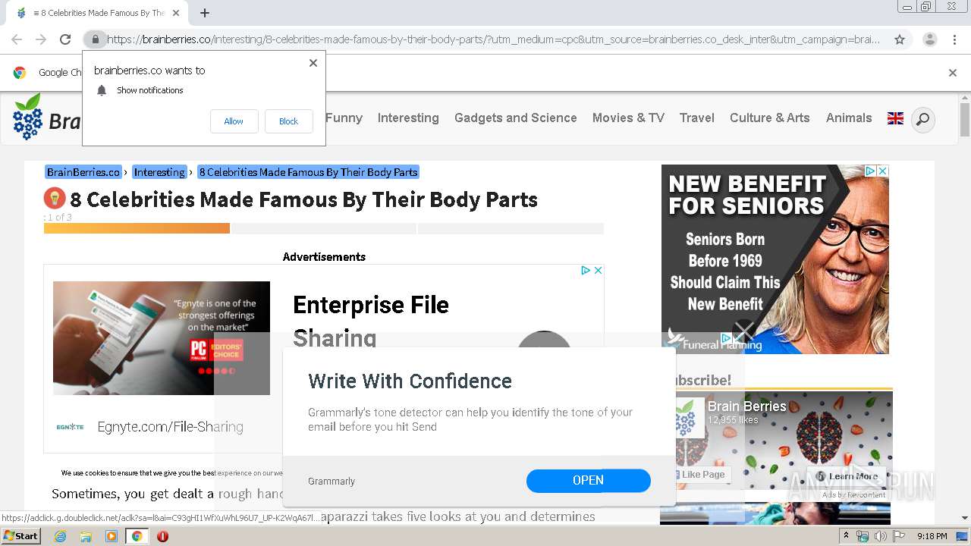Open a new tab with the plus button

coord(205,13)
